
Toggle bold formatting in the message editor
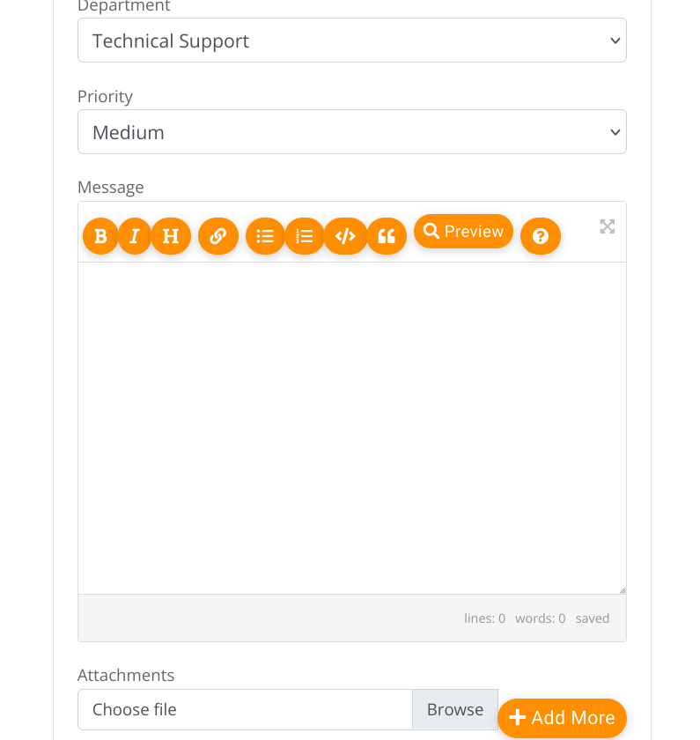pos(100,236)
